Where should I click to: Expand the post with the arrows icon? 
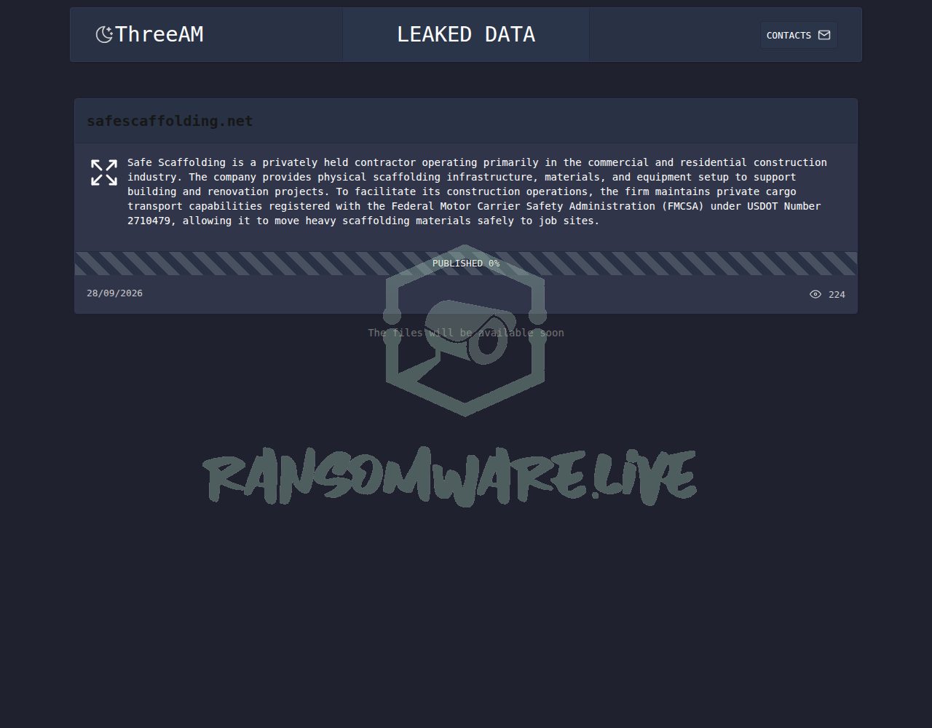[104, 173]
